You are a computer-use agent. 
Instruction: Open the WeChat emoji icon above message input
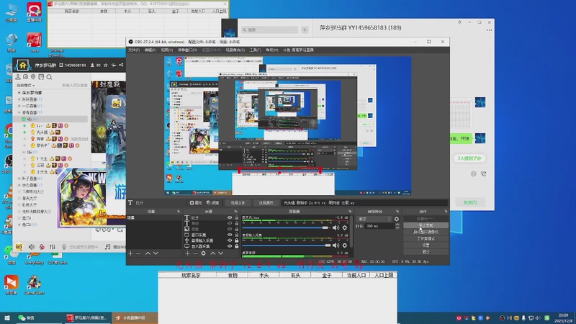pos(474,174)
